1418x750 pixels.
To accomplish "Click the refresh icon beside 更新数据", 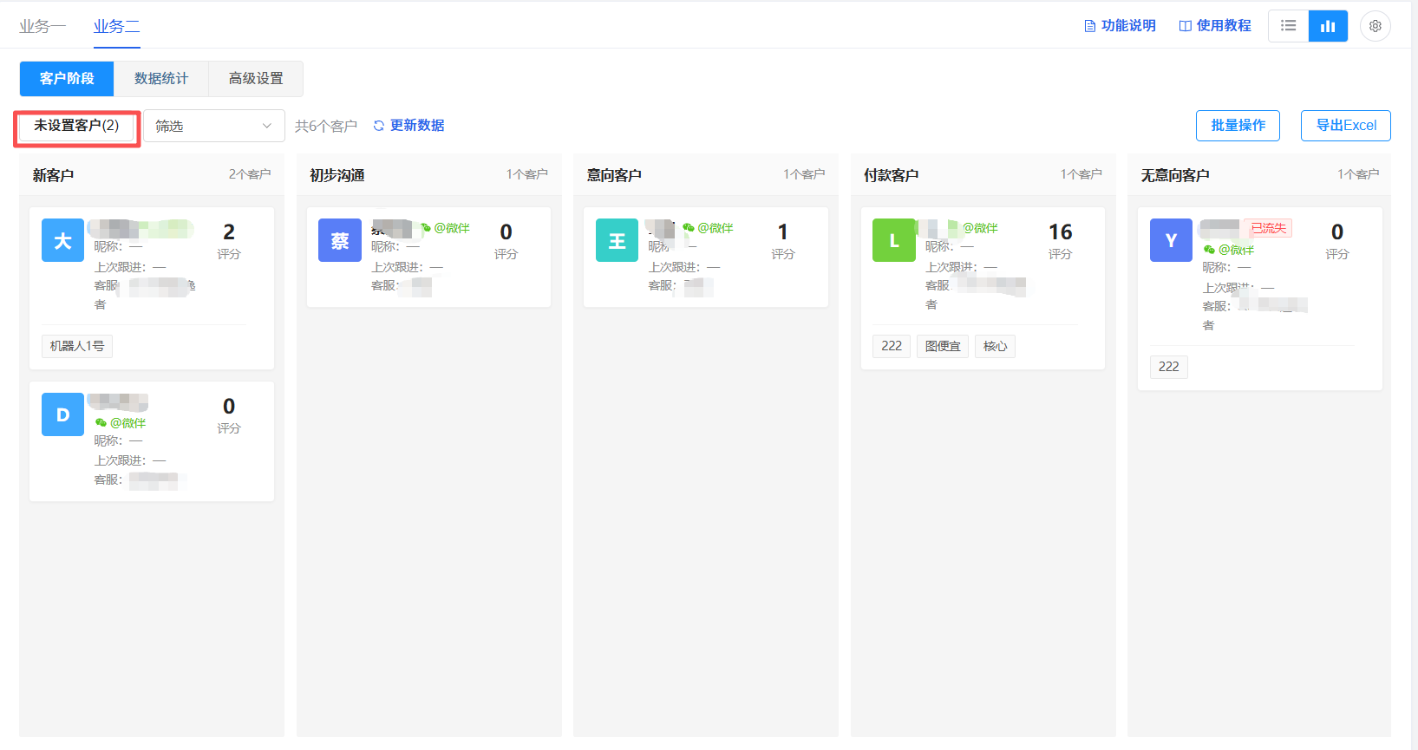I will click(379, 126).
